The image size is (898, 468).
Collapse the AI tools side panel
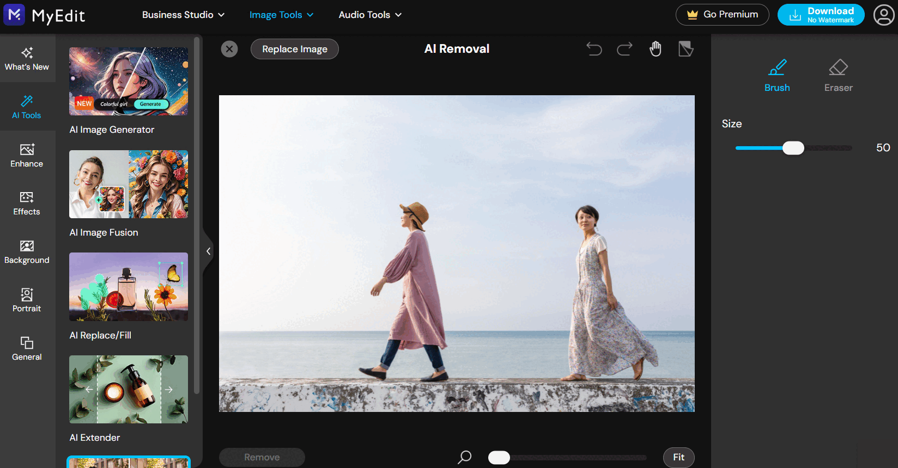click(208, 251)
